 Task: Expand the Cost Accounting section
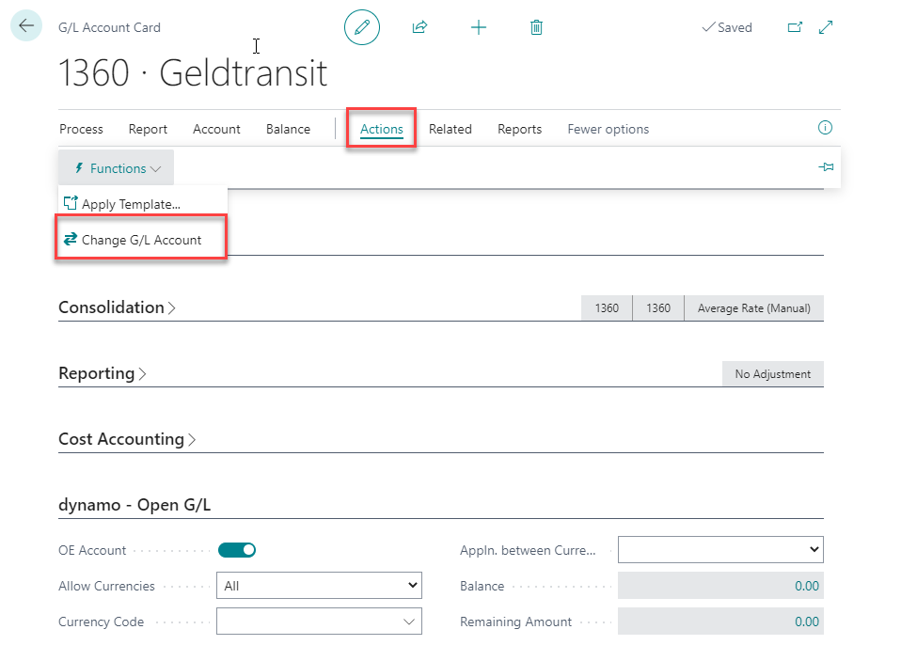127,439
